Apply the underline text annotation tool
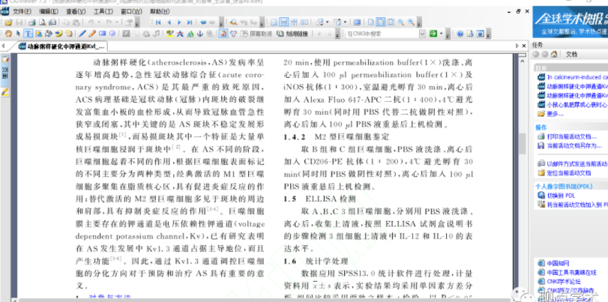The width and height of the screenshot is (608, 302). click(190, 34)
